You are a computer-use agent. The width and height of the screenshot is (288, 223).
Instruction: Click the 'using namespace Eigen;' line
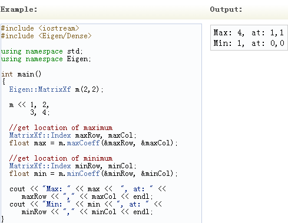click(x=46, y=59)
